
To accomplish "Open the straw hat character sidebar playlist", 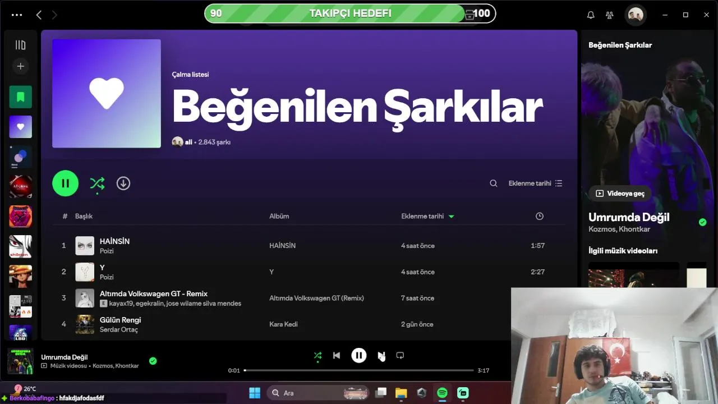I will coord(21,276).
